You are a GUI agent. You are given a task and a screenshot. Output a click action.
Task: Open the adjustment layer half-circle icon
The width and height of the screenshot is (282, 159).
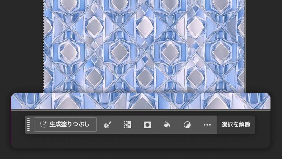click(x=187, y=125)
